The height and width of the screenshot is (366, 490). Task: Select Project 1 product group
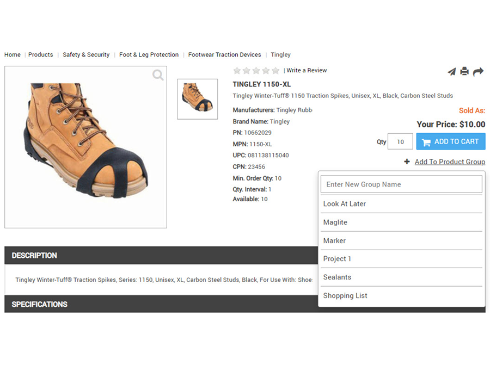point(401,259)
